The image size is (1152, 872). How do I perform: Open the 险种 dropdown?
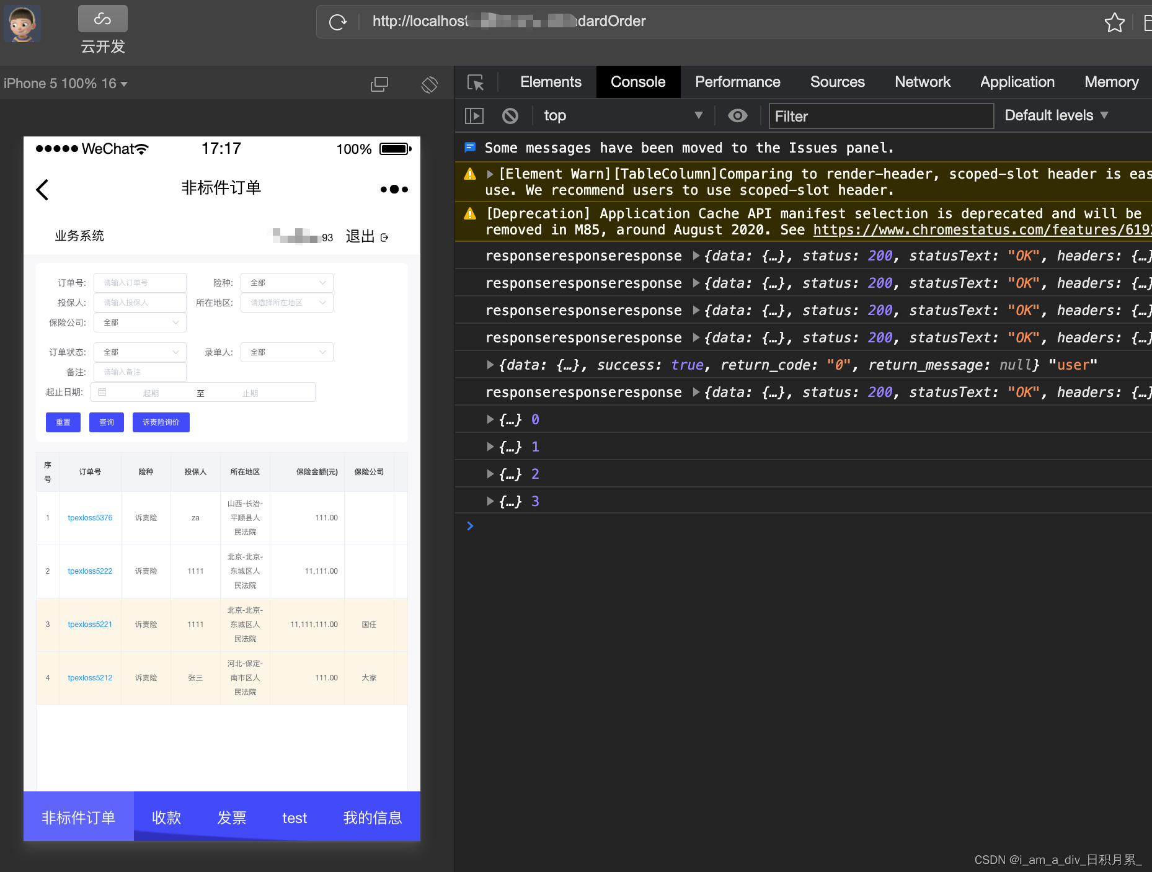click(x=287, y=283)
